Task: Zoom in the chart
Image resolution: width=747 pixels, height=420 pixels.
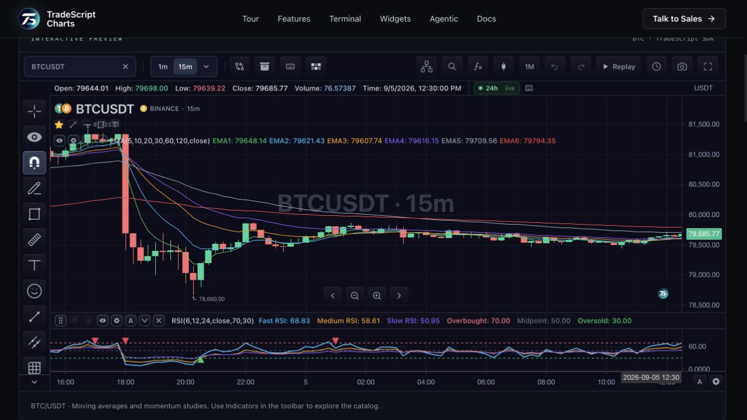Action: pos(377,295)
